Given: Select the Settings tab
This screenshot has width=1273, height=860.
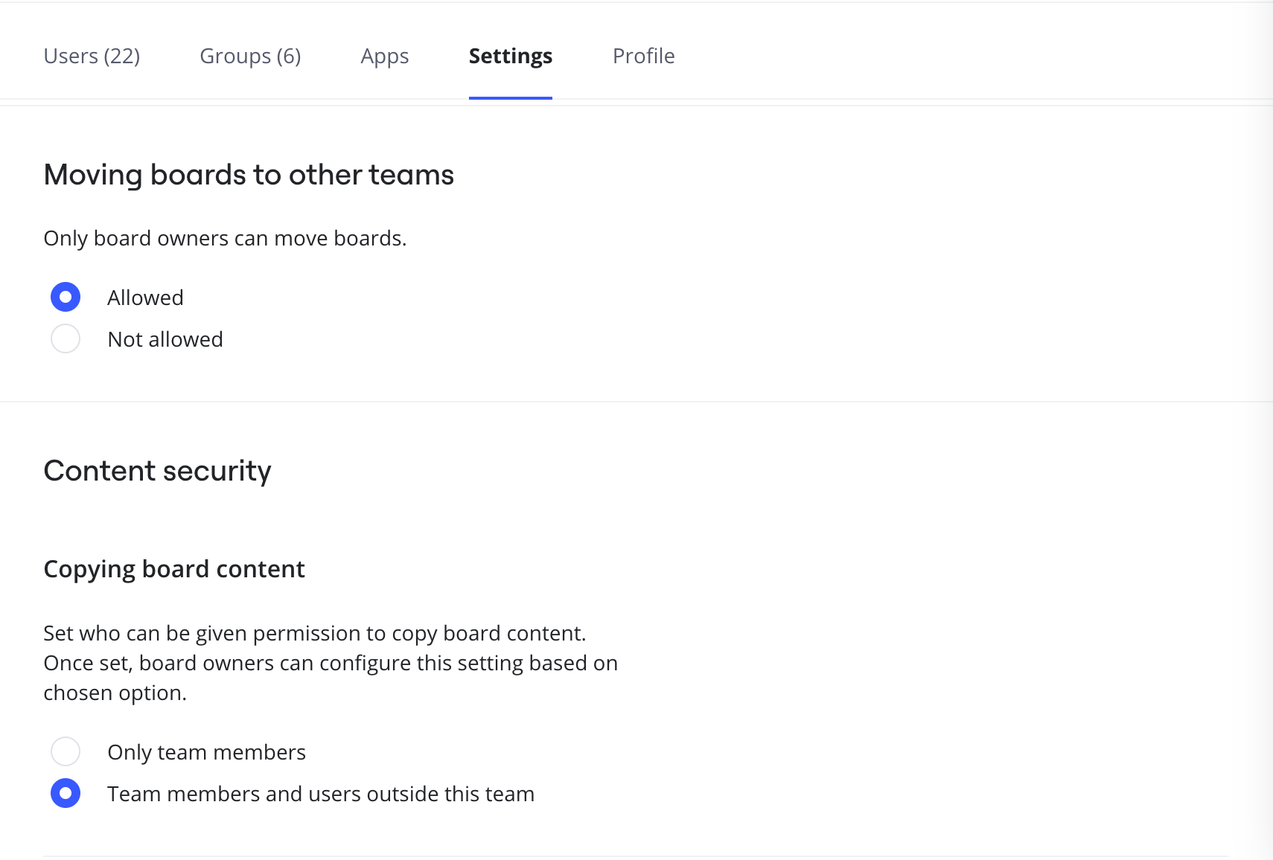Looking at the screenshot, I should point(510,57).
